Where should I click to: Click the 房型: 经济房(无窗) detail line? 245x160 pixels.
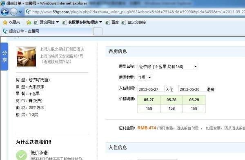(33, 80)
